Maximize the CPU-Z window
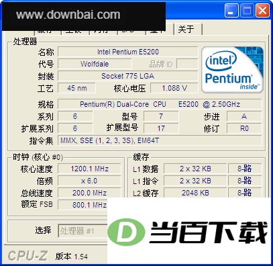The width and height of the screenshot is (273, 266). (x=247, y=11)
